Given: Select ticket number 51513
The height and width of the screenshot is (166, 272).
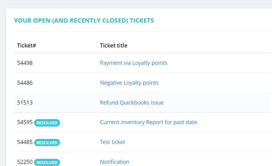Looking at the screenshot, I should 25,102.
